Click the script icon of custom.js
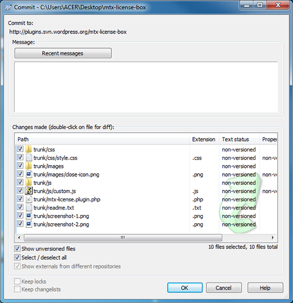The image size is (293, 303). [29, 191]
